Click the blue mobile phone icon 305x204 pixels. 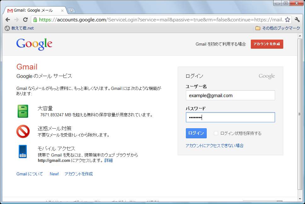pos(23,152)
